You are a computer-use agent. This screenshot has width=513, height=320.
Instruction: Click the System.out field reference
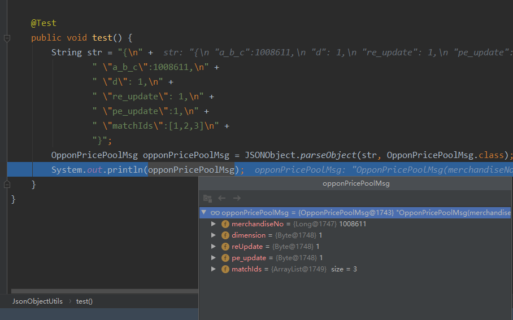[x=94, y=170]
